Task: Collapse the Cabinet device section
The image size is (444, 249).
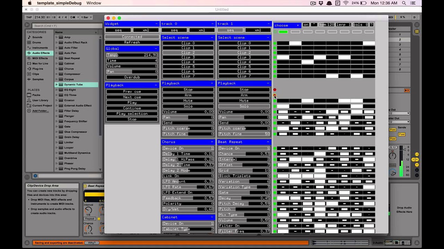Action: tap(212, 217)
